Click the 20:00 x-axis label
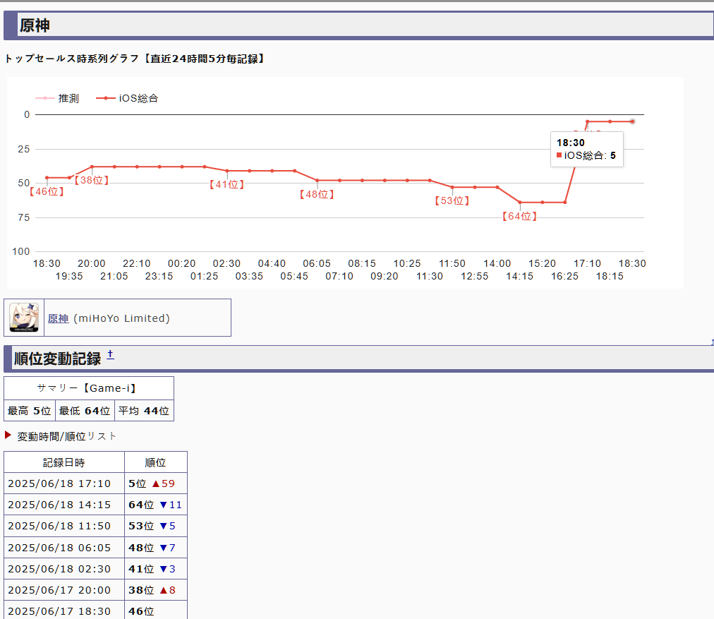 [x=92, y=264]
